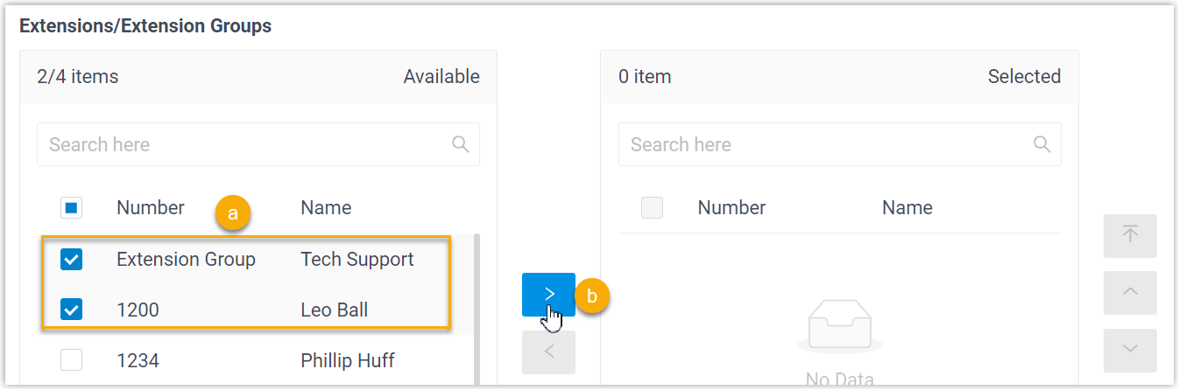
Task: Click the Available list scrollbar
Action: pos(477,306)
